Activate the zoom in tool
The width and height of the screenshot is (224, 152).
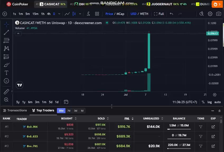coord(6,100)
